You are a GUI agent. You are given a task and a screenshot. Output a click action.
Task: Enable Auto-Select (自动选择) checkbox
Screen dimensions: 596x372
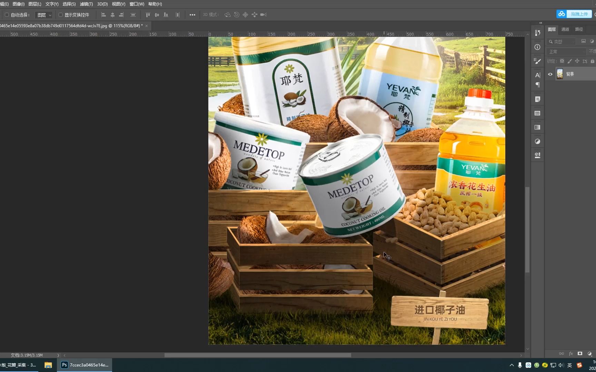7,15
